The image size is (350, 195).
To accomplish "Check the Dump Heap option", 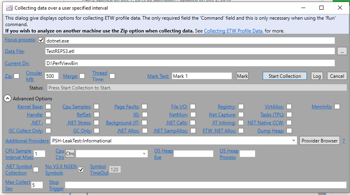I will point(289,131).
